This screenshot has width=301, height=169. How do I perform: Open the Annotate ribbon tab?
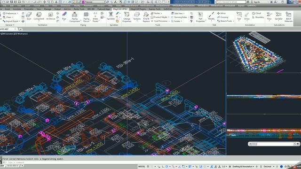[x=17, y=9]
